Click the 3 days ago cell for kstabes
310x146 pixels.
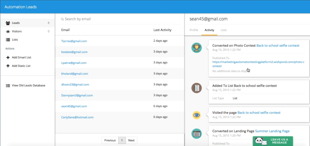pyautogui.click(x=160, y=52)
